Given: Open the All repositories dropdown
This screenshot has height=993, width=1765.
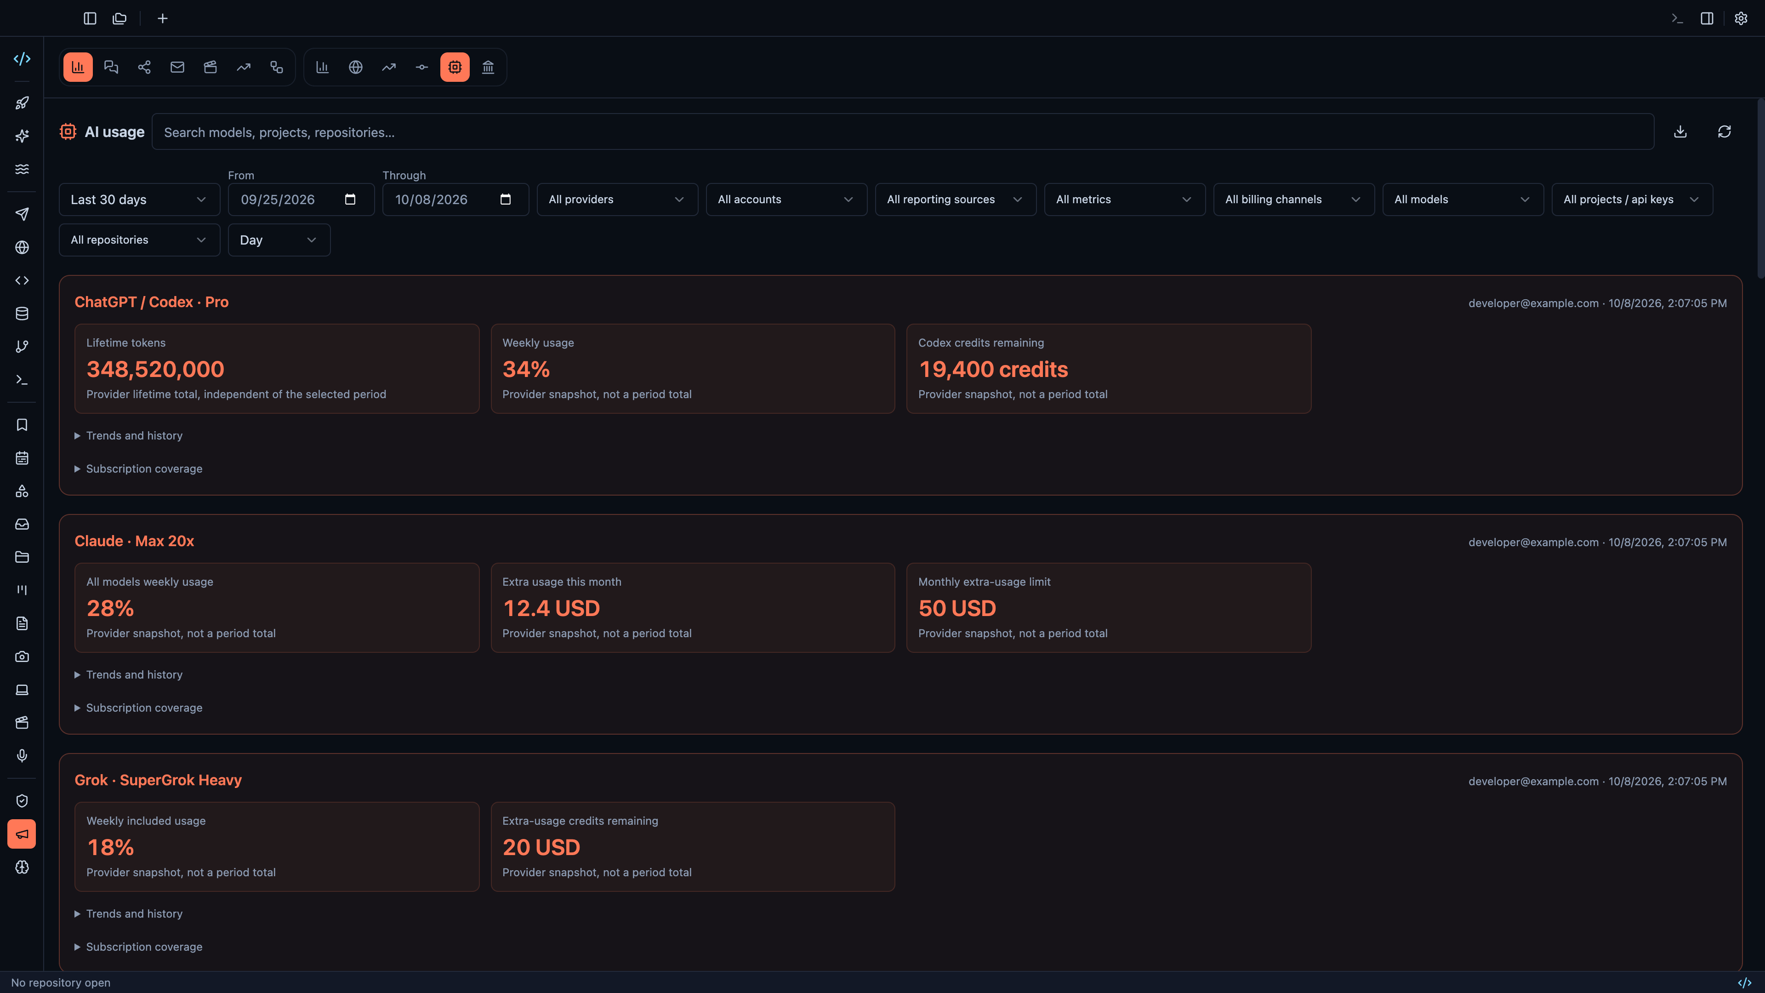Looking at the screenshot, I should click(139, 240).
